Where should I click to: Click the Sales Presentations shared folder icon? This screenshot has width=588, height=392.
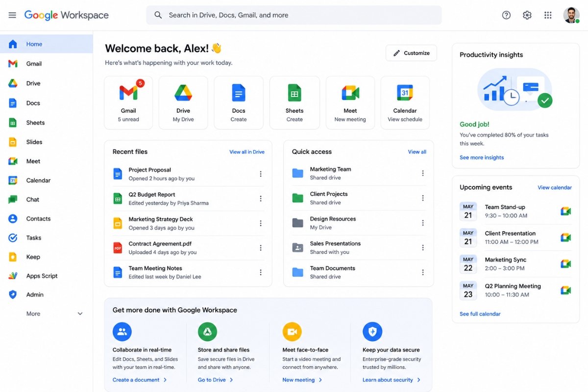[x=298, y=247]
